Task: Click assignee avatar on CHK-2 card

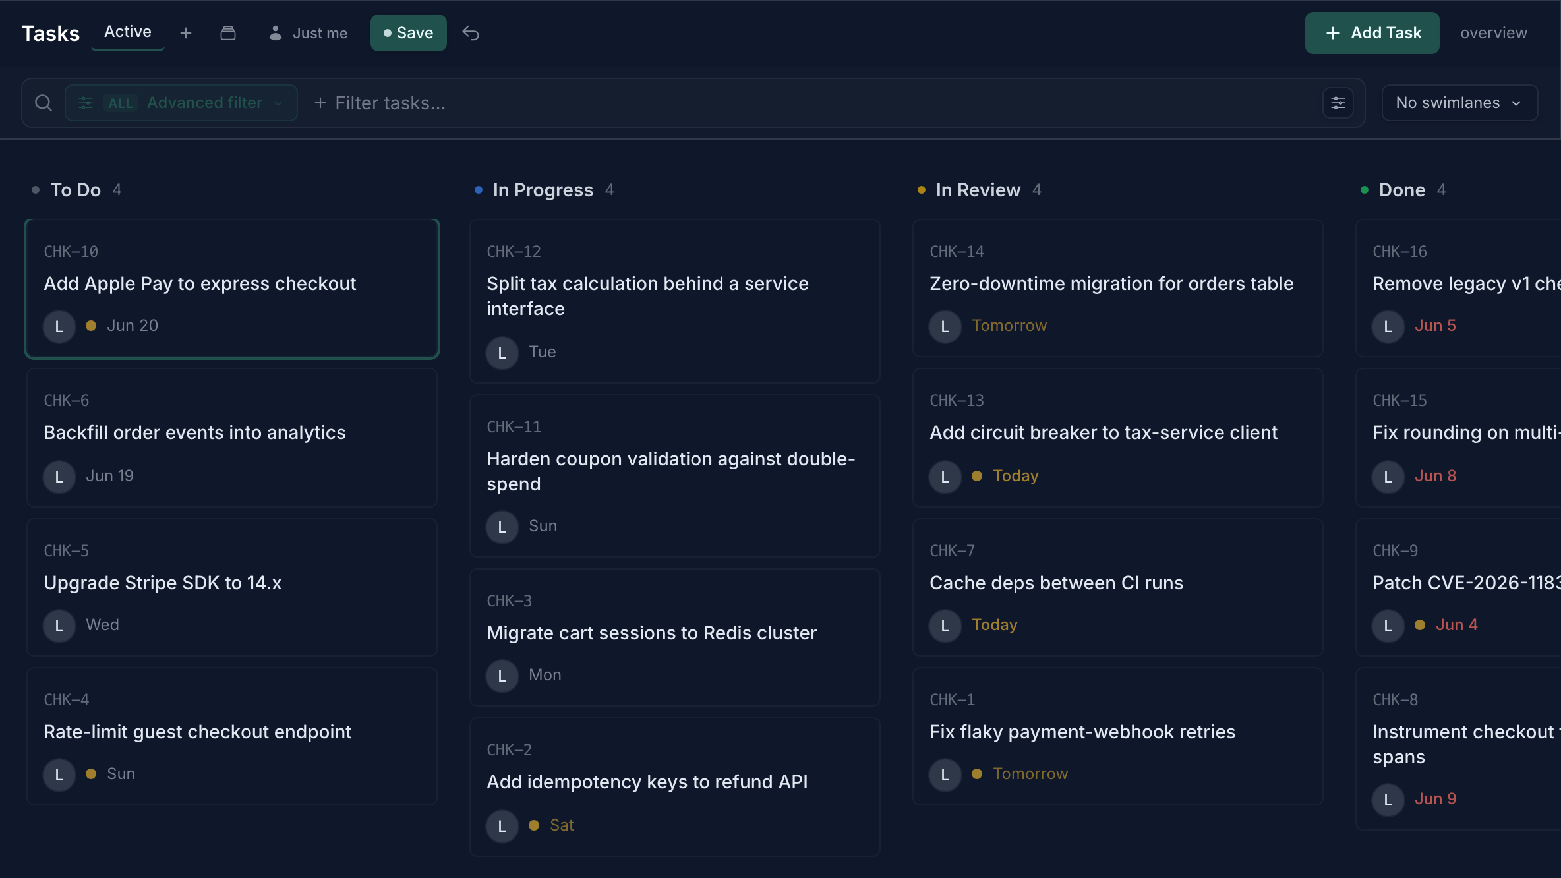Action: pyautogui.click(x=502, y=826)
